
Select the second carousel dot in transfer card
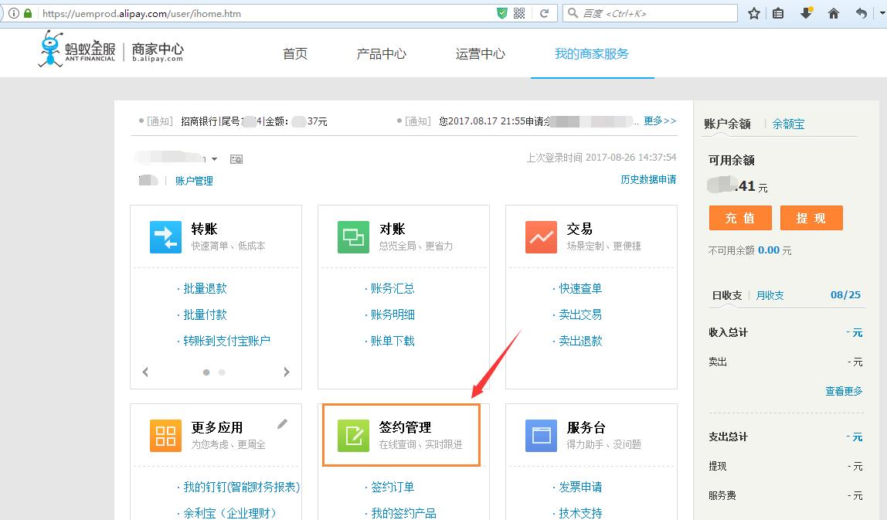point(222,372)
